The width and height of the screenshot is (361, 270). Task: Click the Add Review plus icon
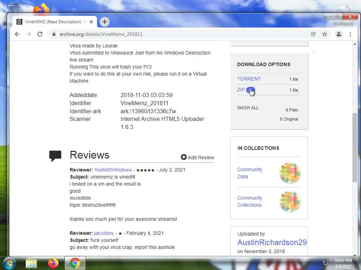coord(183,157)
